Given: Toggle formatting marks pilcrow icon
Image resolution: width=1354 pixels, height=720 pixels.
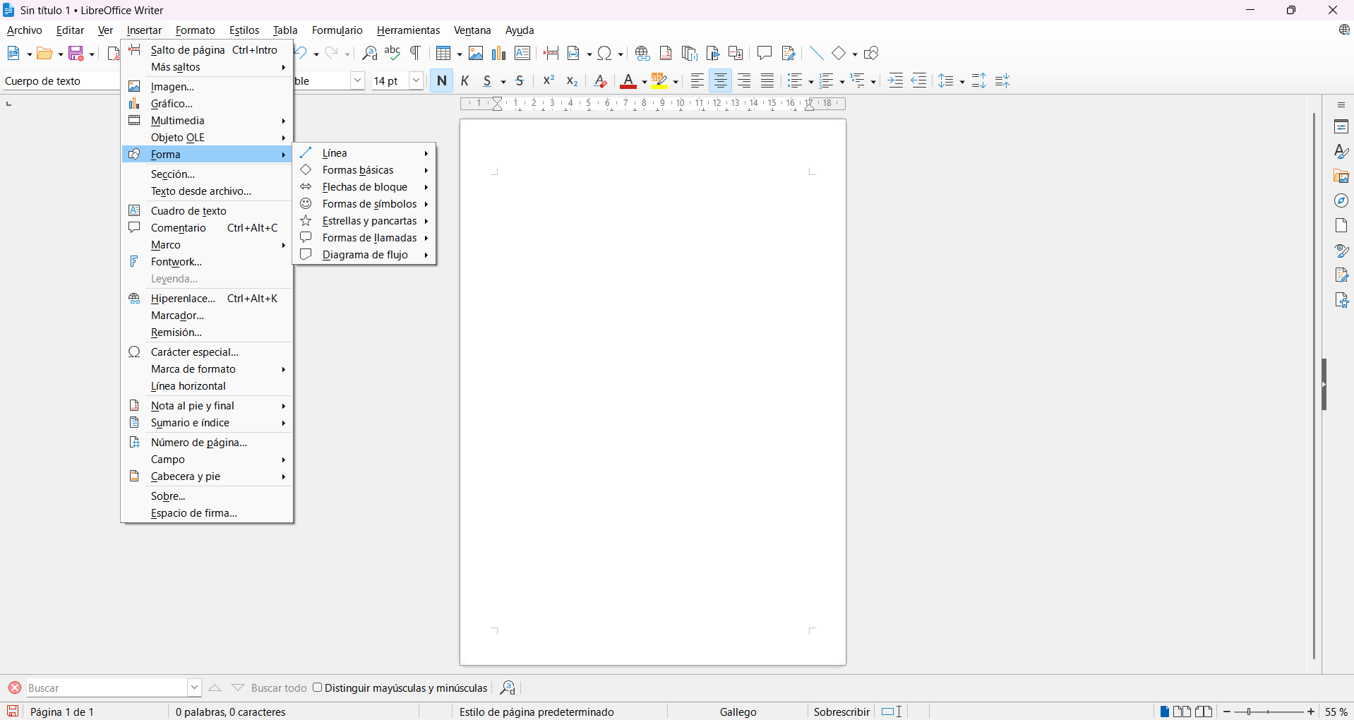Looking at the screenshot, I should pyautogui.click(x=416, y=54).
